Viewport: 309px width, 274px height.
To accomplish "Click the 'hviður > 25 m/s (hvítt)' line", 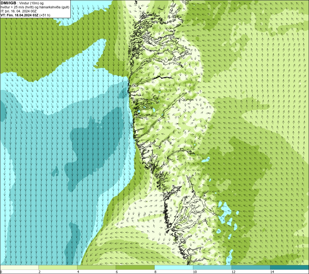I will [x=17, y=7].
